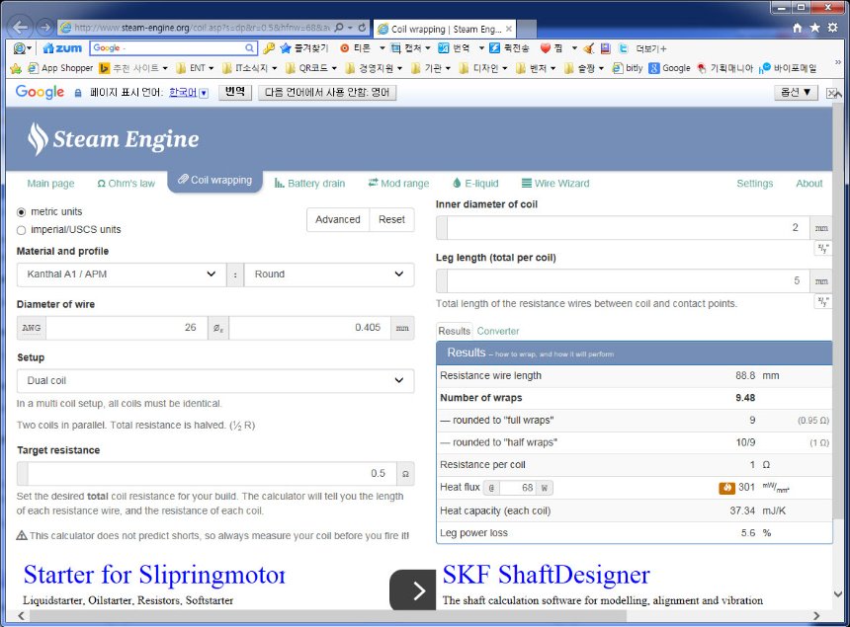Open the Kanthal A1 / APM material dropdown
The width and height of the screenshot is (850, 627).
click(x=122, y=274)
